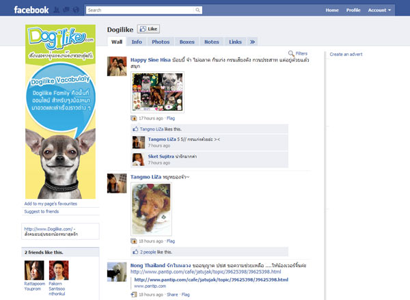Open Account dropdown menu
410x300 pixels.
click(379, 10)
